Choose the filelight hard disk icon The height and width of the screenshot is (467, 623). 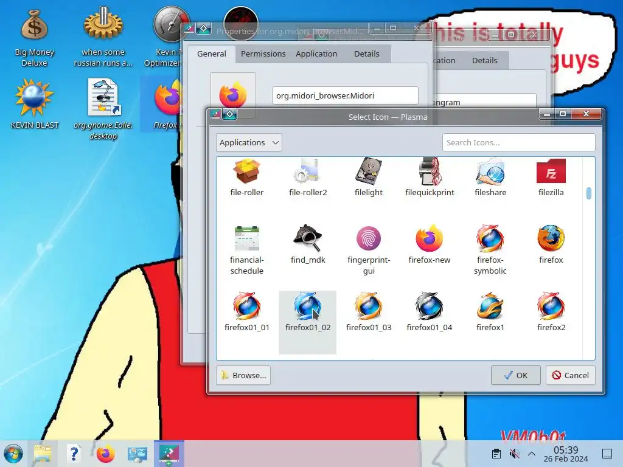369,171
